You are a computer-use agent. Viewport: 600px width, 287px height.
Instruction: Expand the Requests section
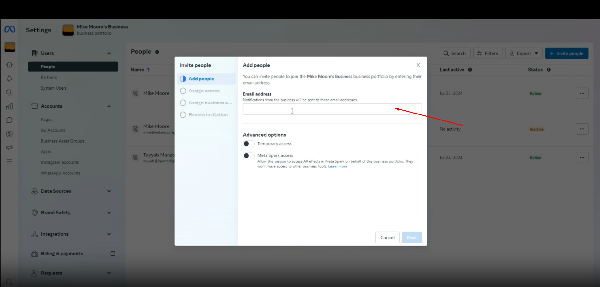(109, 273)
